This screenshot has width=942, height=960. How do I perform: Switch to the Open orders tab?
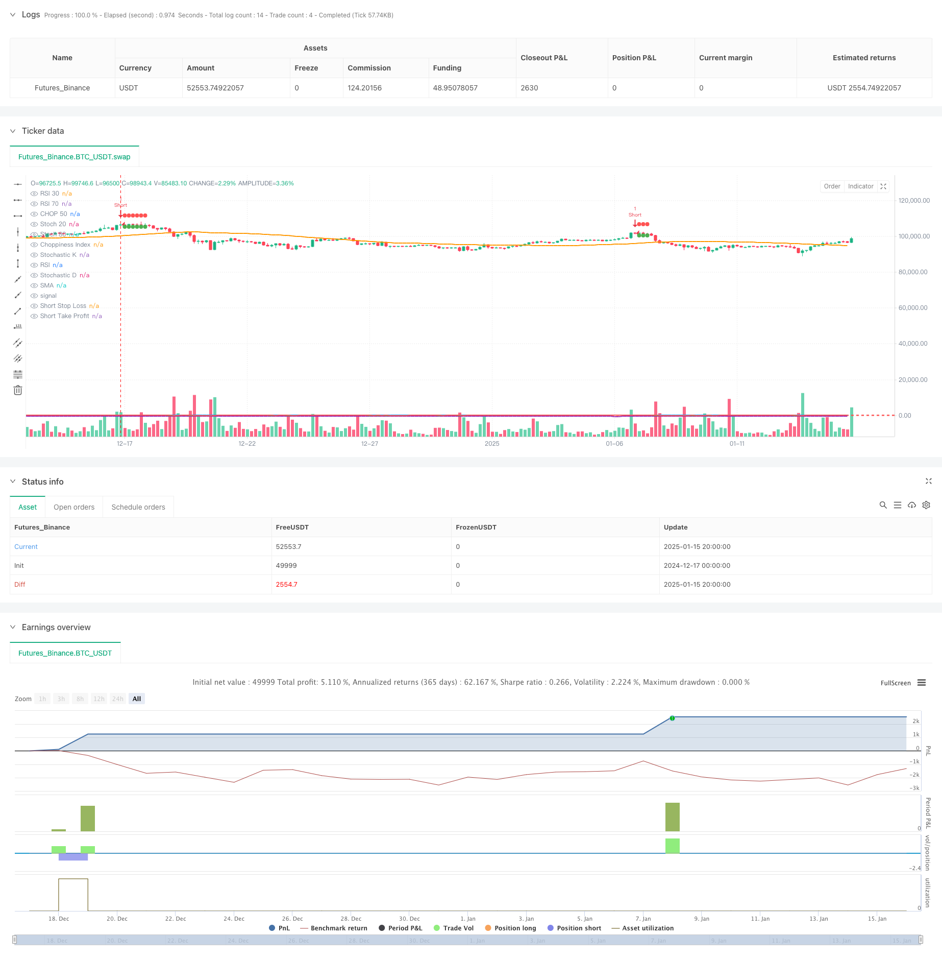point(74,507)
